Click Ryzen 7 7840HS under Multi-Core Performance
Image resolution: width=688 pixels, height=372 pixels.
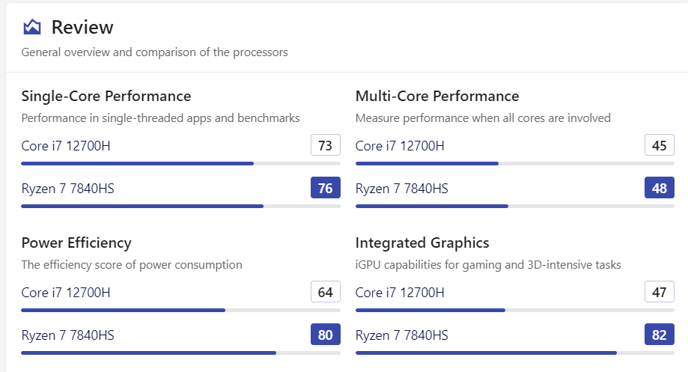[401, 189]
